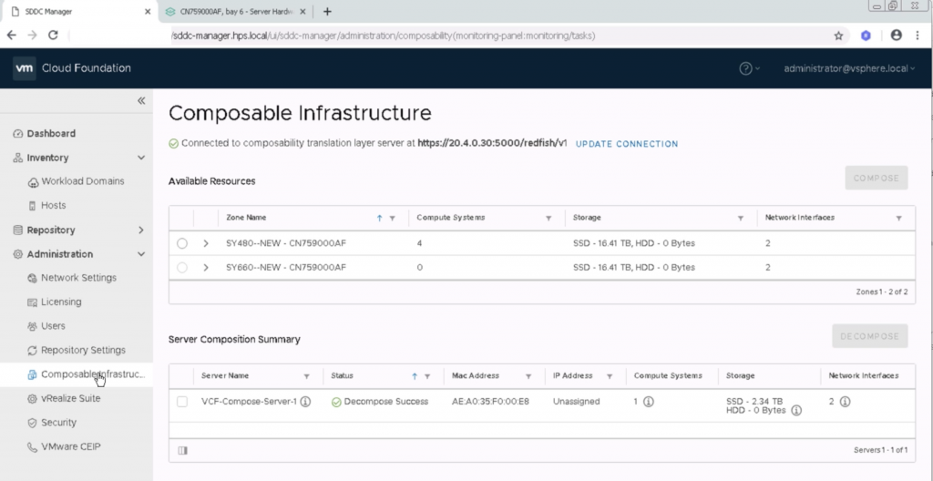Click the Workload Domains cloud icon
The image size is (933, 481).
33,182
